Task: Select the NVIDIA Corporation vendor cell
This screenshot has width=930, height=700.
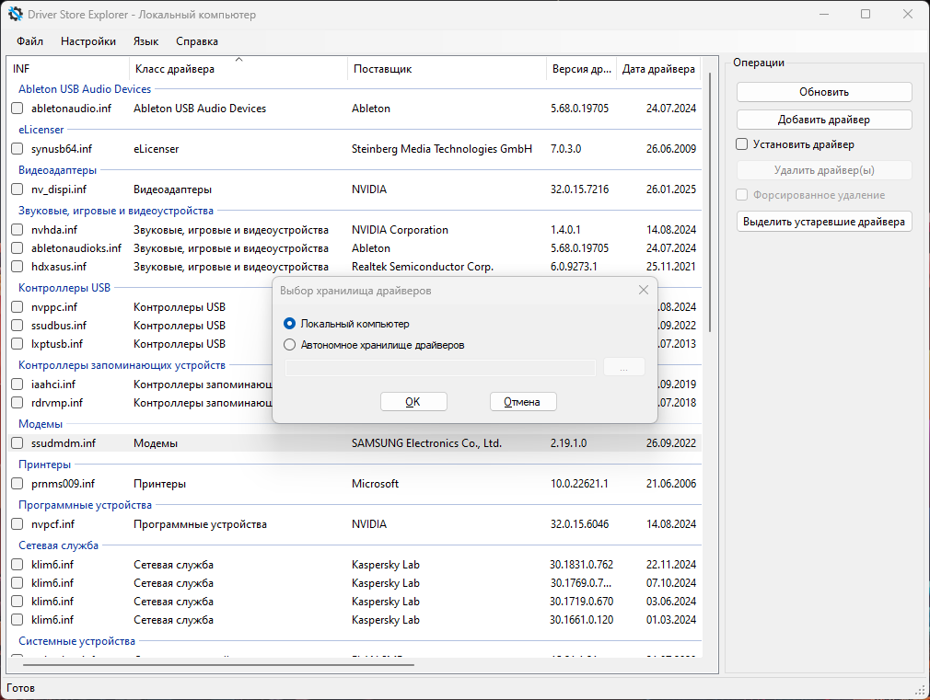Action: (400, 229)
